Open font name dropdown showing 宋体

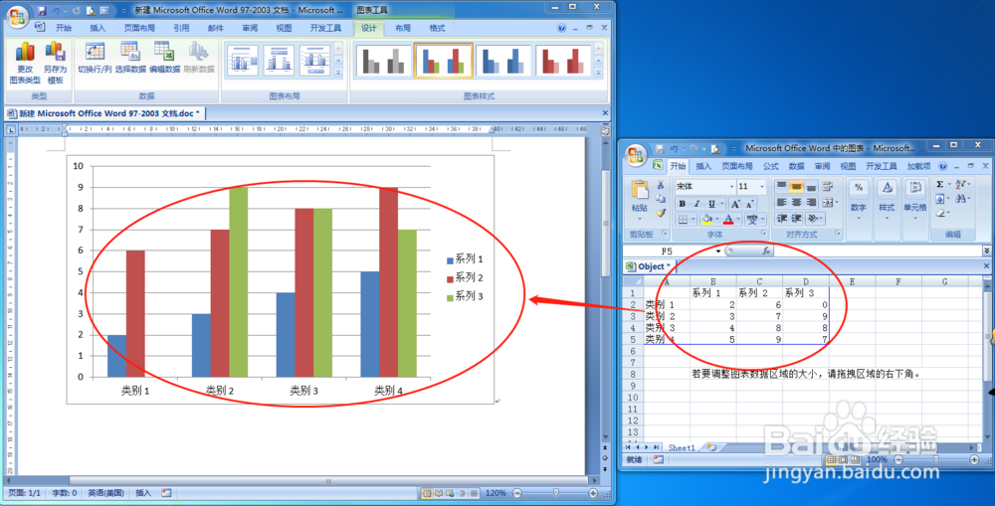click(731, 187)
